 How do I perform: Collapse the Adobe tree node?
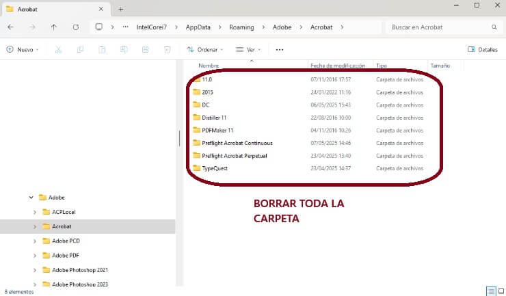click(x=31, y=198)
